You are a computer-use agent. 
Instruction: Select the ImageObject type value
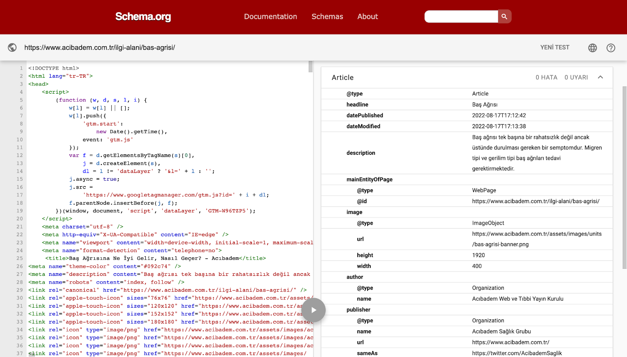point(488,223)
